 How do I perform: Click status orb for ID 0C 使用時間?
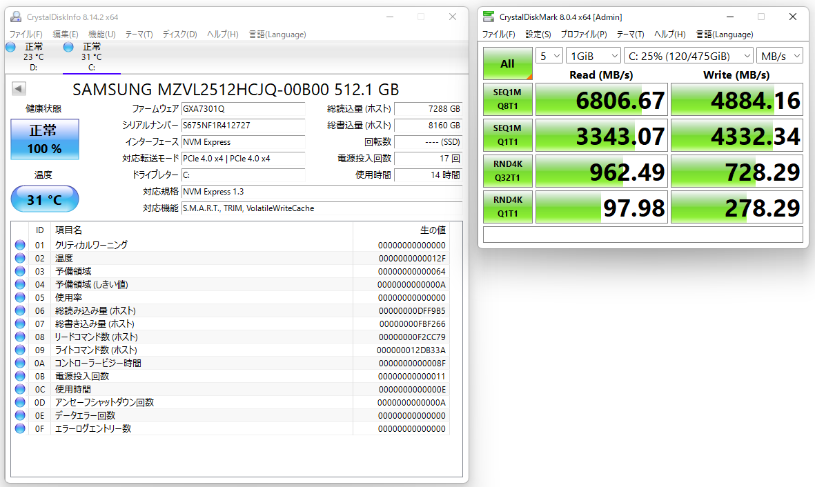point(20,389)
